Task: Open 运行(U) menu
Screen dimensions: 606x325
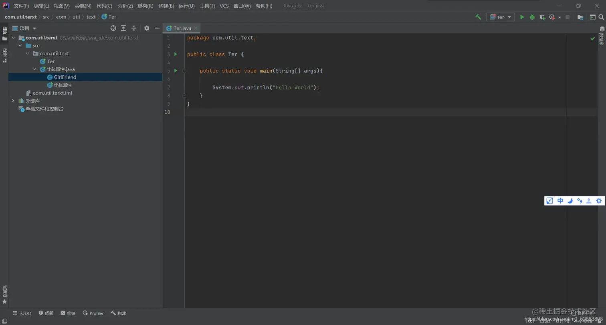Action: (x=187, y=6)
